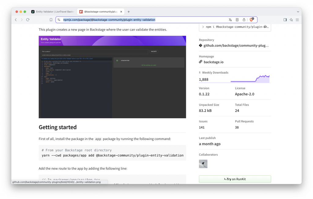This screenshot has height=199, width=313.
Task: Click the git repository diamond icon
Action: 201,46
